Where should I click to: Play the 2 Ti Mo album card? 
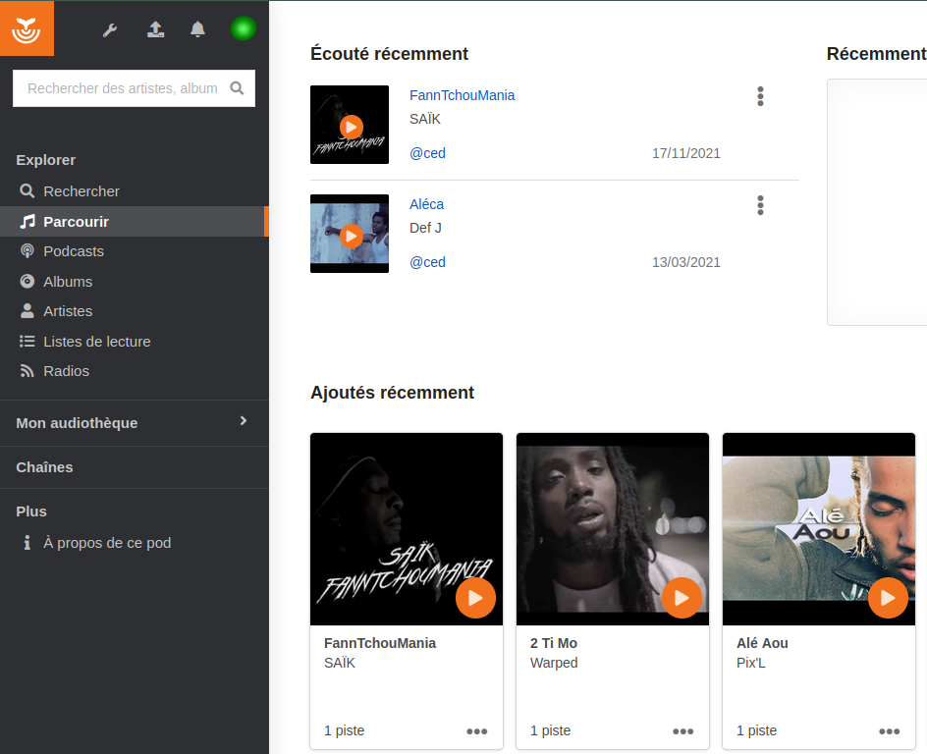click(x=682, y=598)
